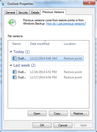
Task: Click the Outlook file icon in title bar
Action: pyautogui.click(x=4, y=4)
